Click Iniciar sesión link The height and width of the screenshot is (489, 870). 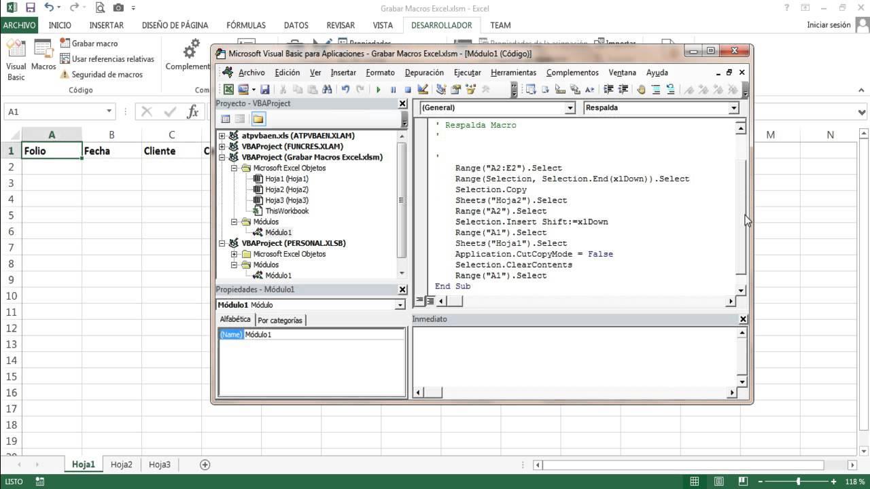829,25
